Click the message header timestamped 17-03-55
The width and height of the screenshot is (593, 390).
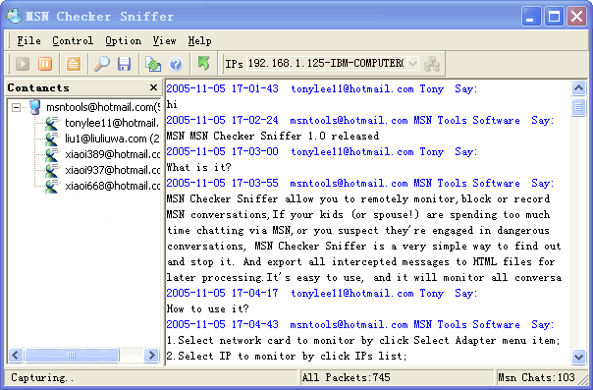(360, 183)
